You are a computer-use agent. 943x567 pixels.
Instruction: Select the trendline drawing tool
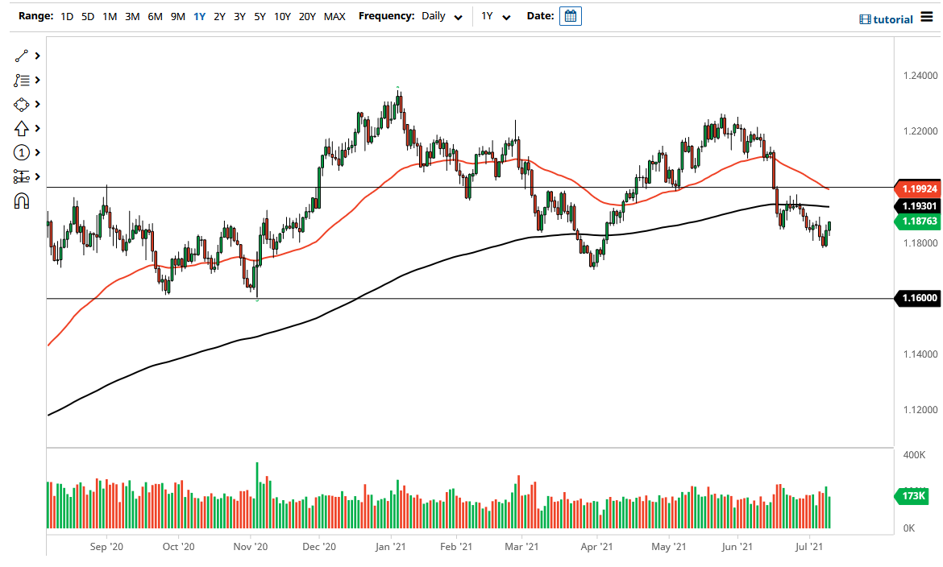(x=19, y=56)
